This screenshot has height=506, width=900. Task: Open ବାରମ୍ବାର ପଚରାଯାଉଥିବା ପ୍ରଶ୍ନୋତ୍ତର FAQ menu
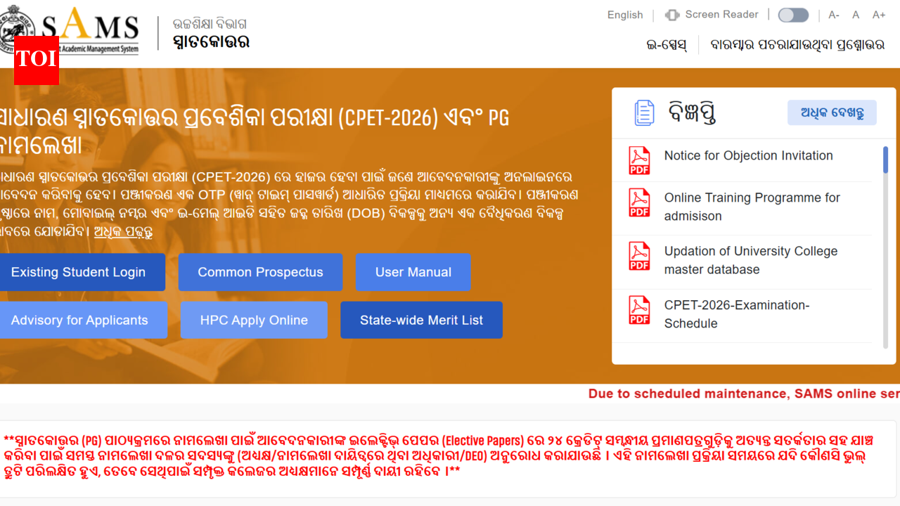click(797, 45)
